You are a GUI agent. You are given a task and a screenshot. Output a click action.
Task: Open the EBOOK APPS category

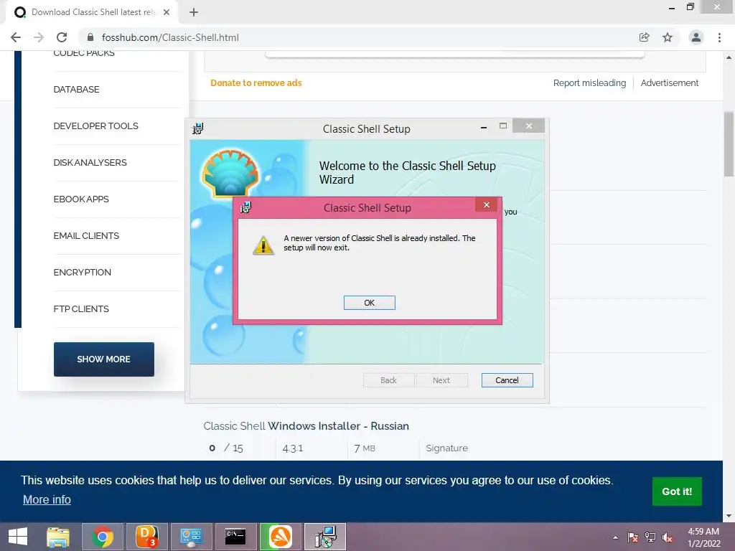pos(81,199)
